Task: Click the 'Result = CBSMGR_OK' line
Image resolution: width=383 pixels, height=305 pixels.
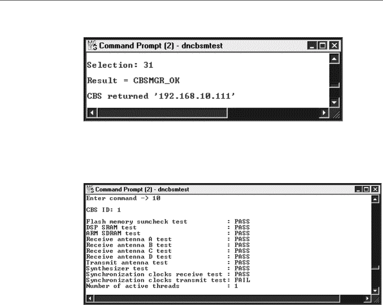Action: [x=133, y=80]
